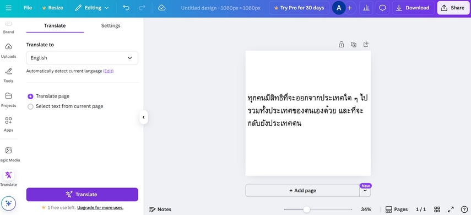
Task: Collapse the side panel arrow
Action: (144, 117)
